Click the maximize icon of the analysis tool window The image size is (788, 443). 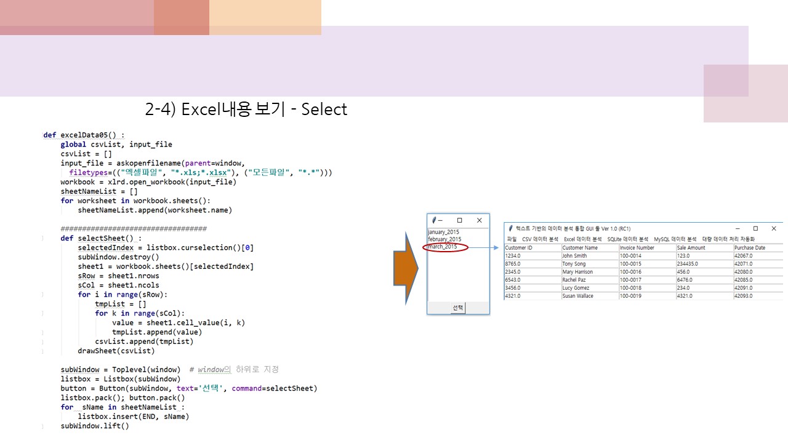pyautogui.click(x=755, y=229)
